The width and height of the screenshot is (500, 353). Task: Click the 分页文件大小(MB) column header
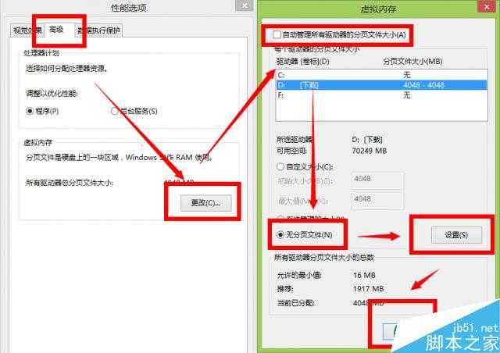click(x=412, y=61)
